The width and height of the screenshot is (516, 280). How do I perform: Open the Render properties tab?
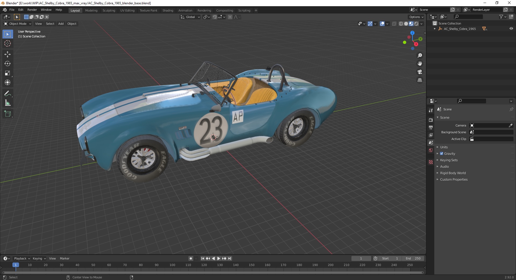tap(431, 120)
